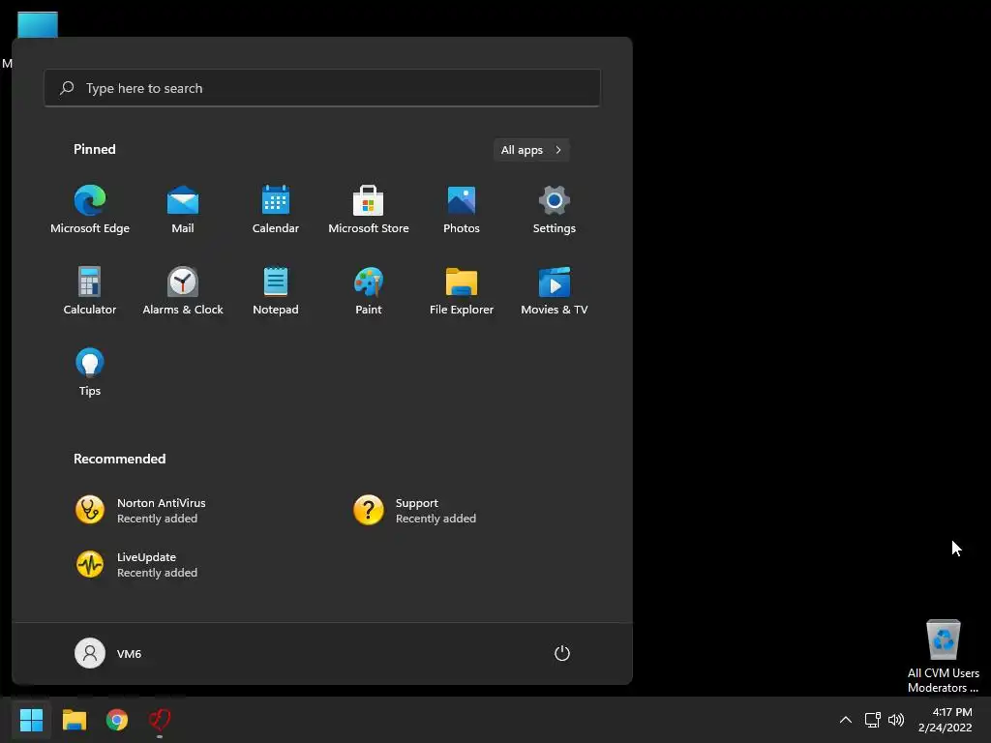Open Notepad
991x743 pixels.
(x=276, y=290)
